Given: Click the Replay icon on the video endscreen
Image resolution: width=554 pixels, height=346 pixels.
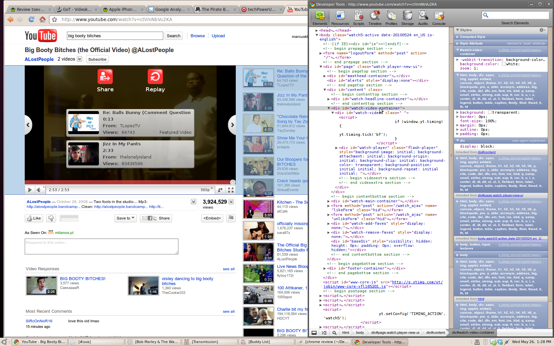Looking at the screenshot, I should click(155, 77).
